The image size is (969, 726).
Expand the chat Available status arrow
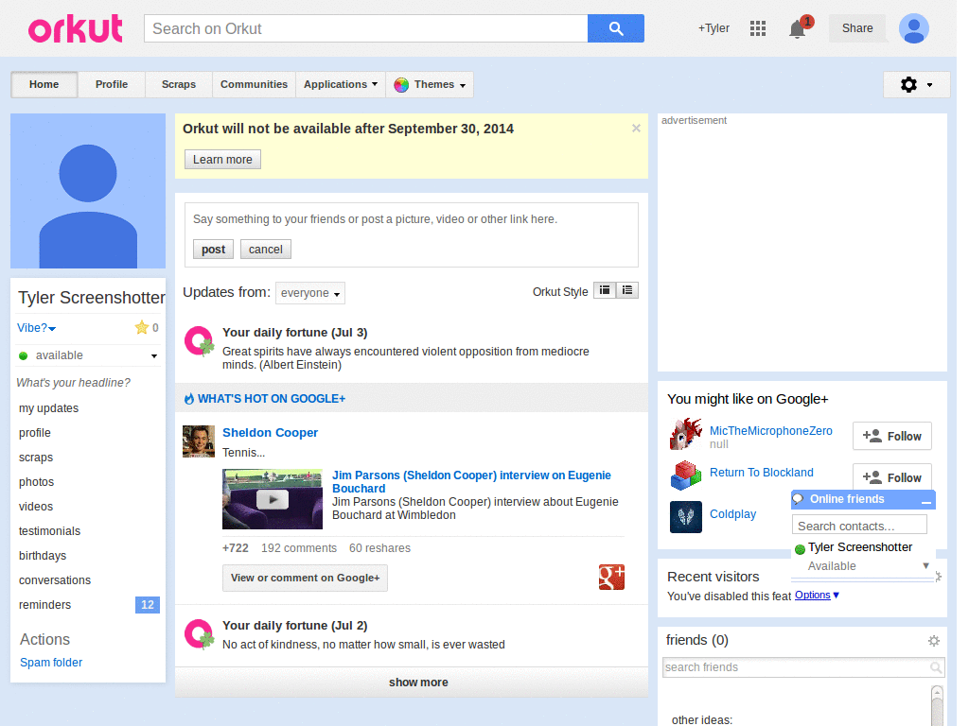[925, 565]
